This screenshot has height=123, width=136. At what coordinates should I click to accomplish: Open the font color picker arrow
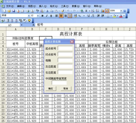tap(124, 16)
